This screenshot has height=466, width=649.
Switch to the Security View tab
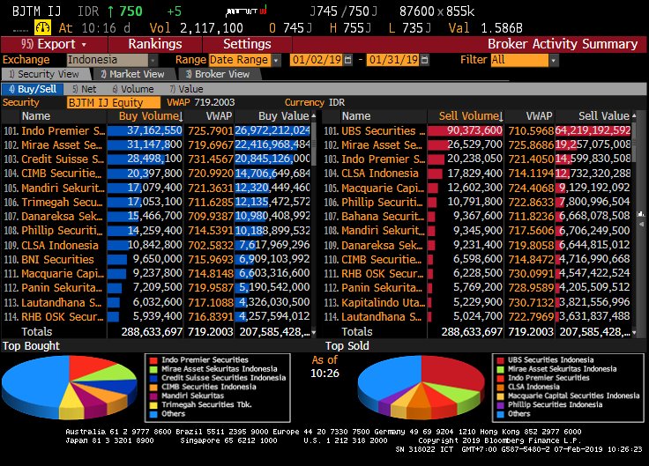pyautogui.click(x=45, y=74)
